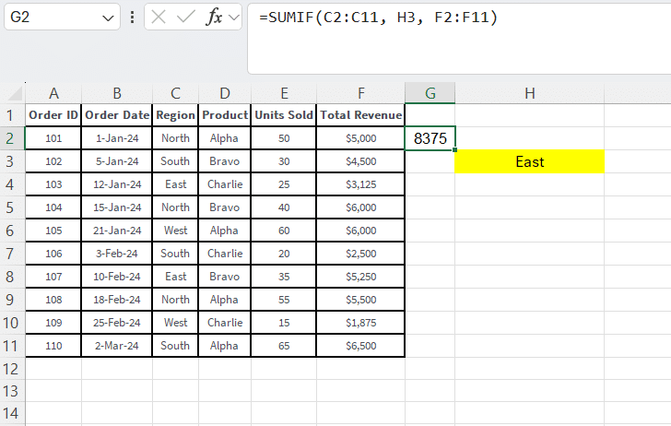Select West region cell for order 105
Image resolution: width=671 pixels, height=426 pixels.
tap(175, 231)
